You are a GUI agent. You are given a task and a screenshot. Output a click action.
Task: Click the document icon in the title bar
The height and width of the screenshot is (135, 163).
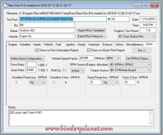[x=5, y=5]
